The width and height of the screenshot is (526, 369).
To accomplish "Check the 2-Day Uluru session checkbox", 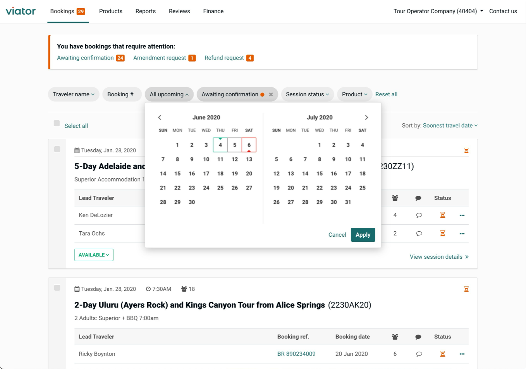I will point(57,288).
